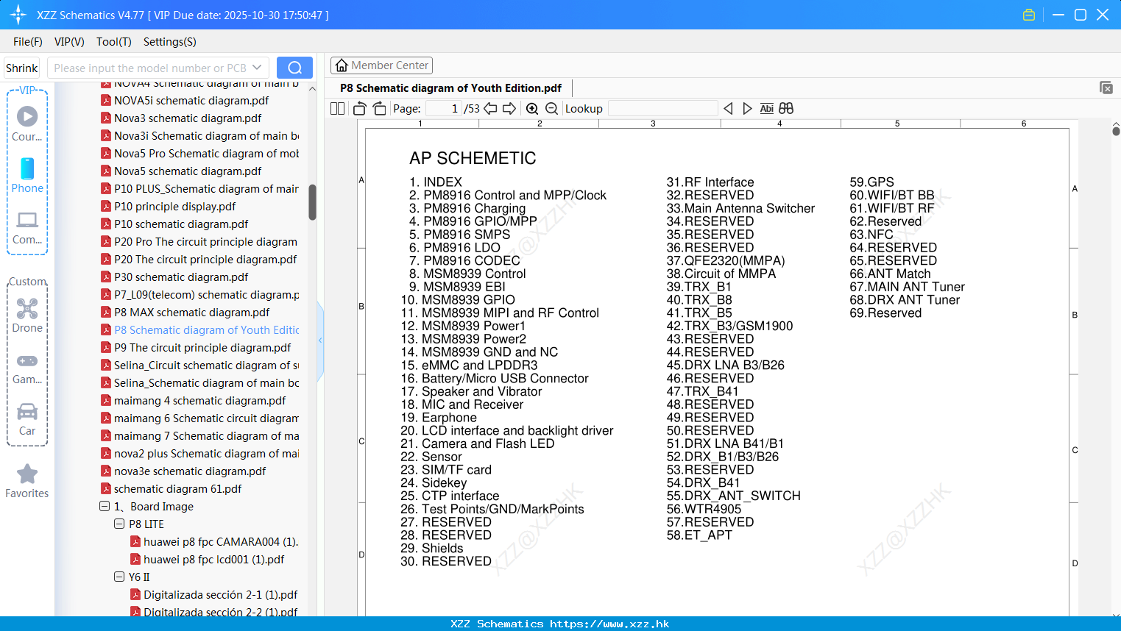Image resolution: width=1121 pixels, height=631 pixels.
Task: Collapse the Y6 II folder
Action: 119,577
